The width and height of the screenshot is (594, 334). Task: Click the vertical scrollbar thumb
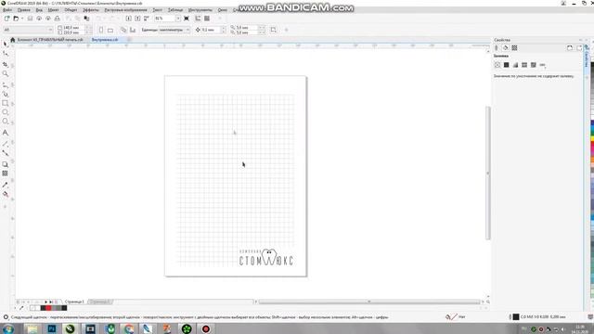click(x=488, y=173)
